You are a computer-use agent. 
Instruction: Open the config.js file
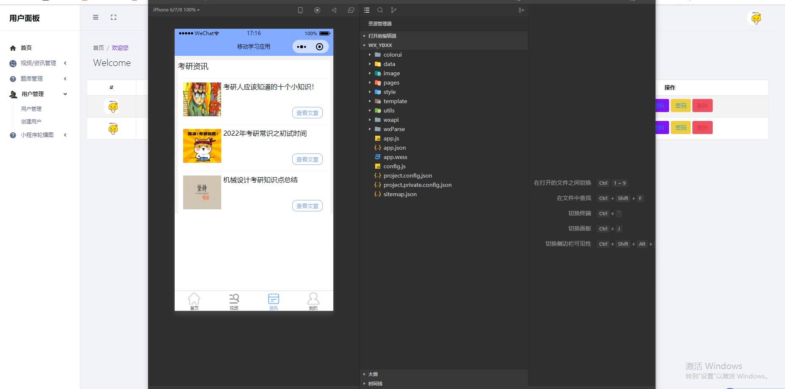444,166
